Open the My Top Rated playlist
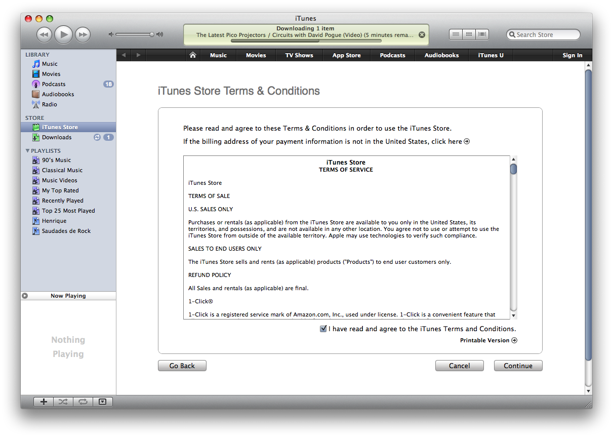Viewport: 613px width, 437px height. pos(68,190)
